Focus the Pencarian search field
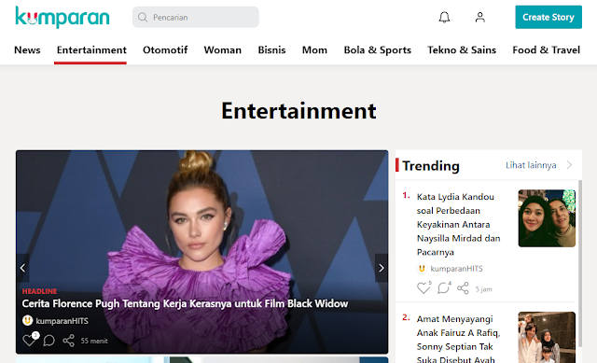 coord(195,17)
